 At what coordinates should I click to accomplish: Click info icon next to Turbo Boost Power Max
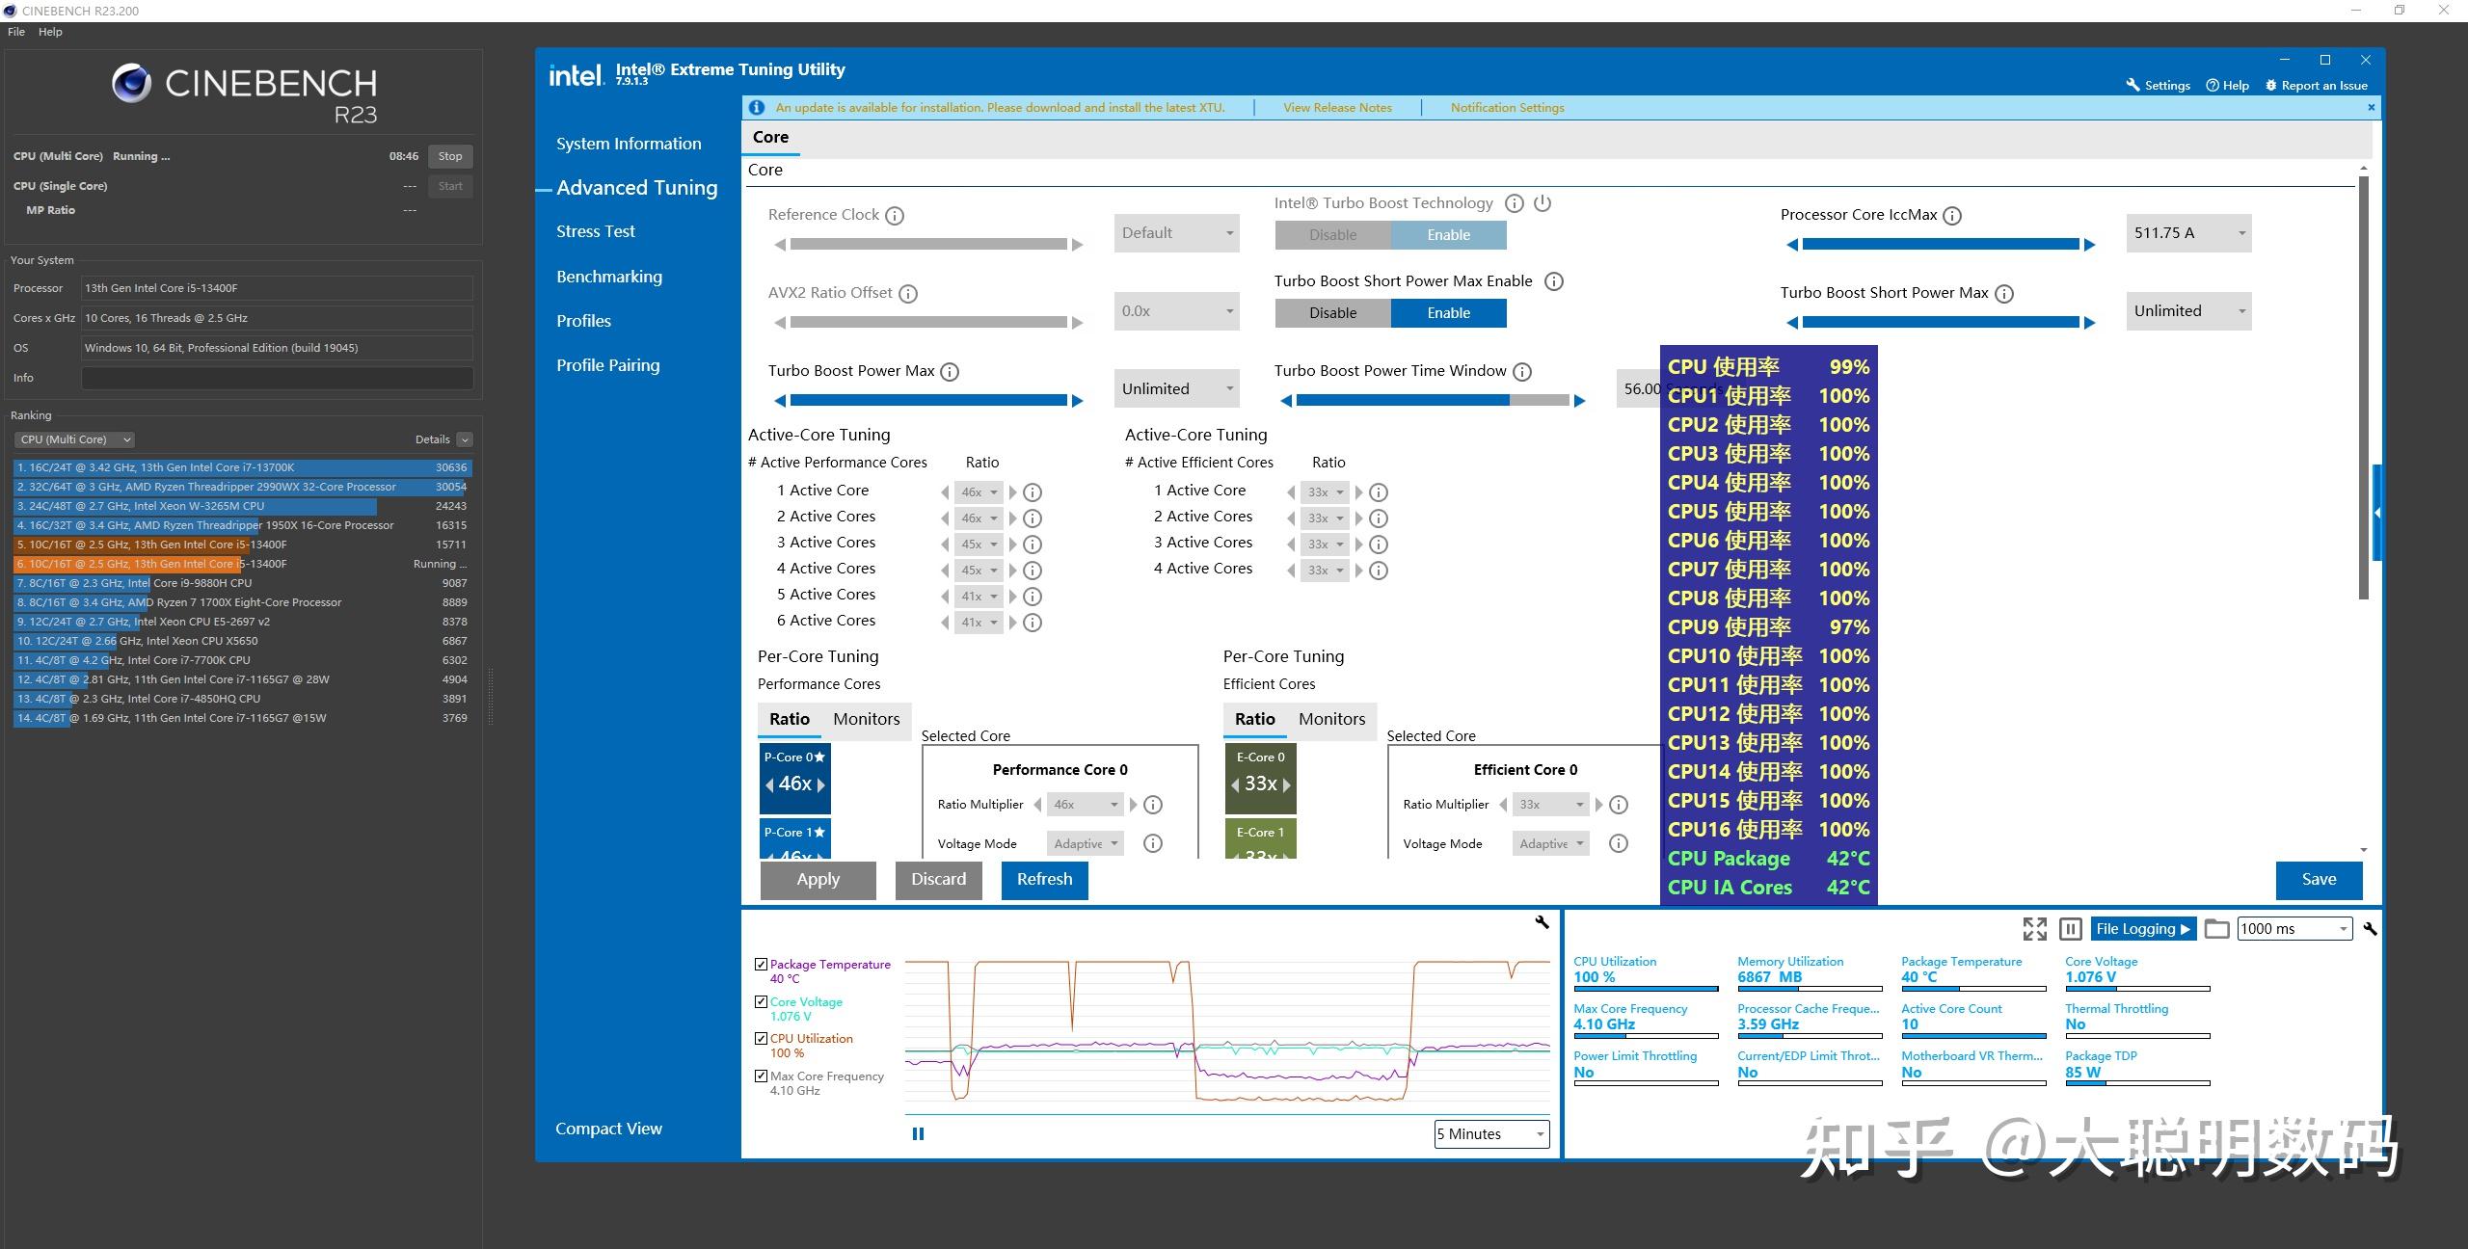(x=950, y=372)
